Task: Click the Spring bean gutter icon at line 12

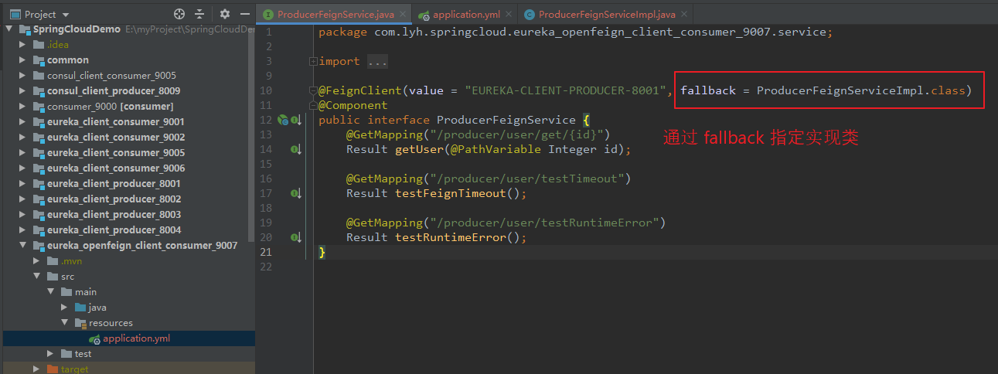Action: [x=283, y=120]
